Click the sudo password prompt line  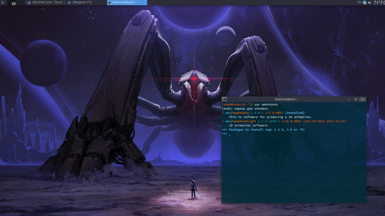pyautogui.click(x=245, y=109)
